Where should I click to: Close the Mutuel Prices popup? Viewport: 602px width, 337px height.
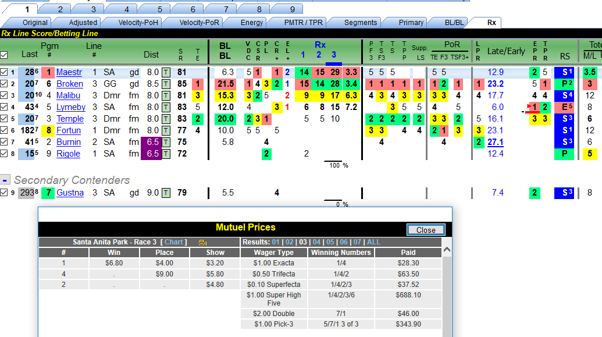click(426, 230)
